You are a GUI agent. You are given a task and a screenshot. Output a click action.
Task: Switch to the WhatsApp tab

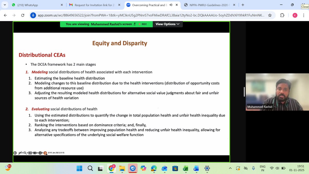point(36,5)
